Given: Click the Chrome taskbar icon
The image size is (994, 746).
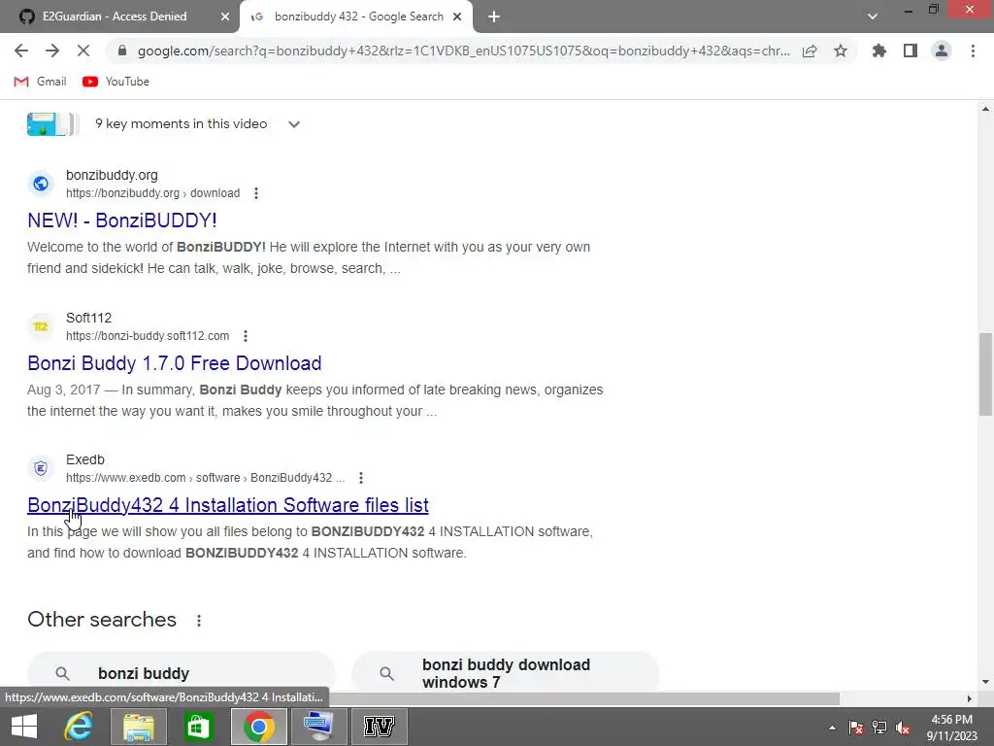Looking at the screenshot, I should [x=258, y=727].
